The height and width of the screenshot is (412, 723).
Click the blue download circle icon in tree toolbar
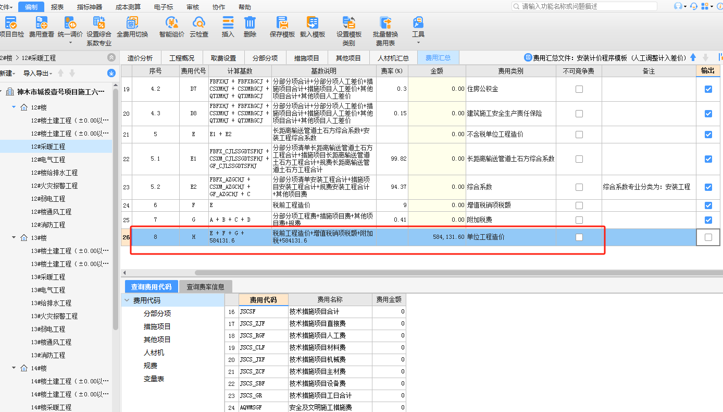tap(111, 74)
